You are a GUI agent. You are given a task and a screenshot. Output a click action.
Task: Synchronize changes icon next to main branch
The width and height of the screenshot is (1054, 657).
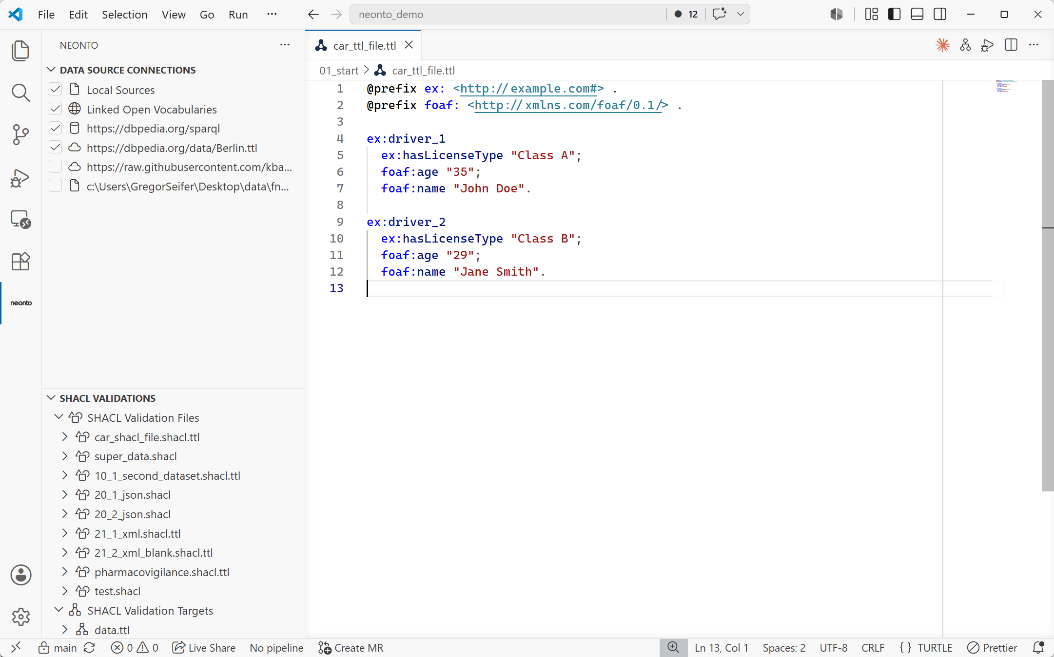pyautogui.click(x=89, y=647)
